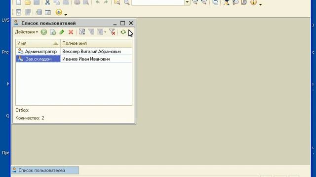Sort by the Полное имя column header
The image size is (316, 177).
click(x=96, y=43)
